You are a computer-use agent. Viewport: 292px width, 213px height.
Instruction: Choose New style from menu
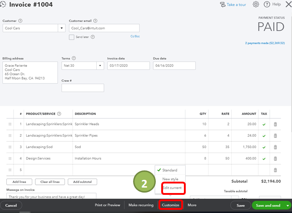(x=170, y=179)
